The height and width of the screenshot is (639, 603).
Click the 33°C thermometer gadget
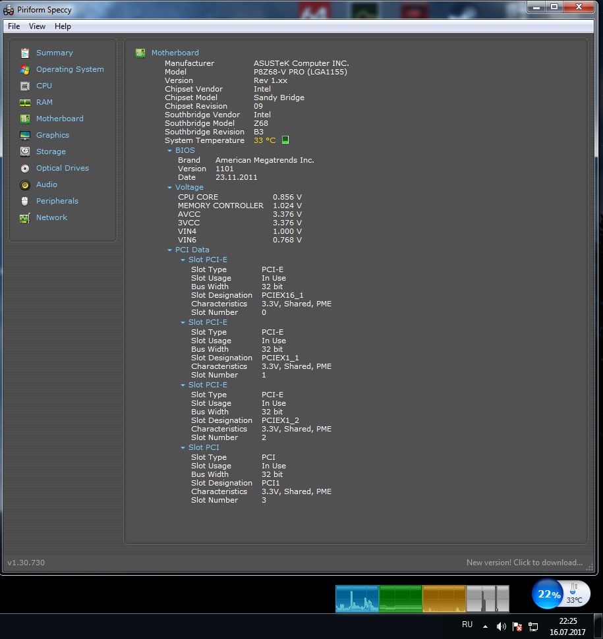click(x=575, y=594)
